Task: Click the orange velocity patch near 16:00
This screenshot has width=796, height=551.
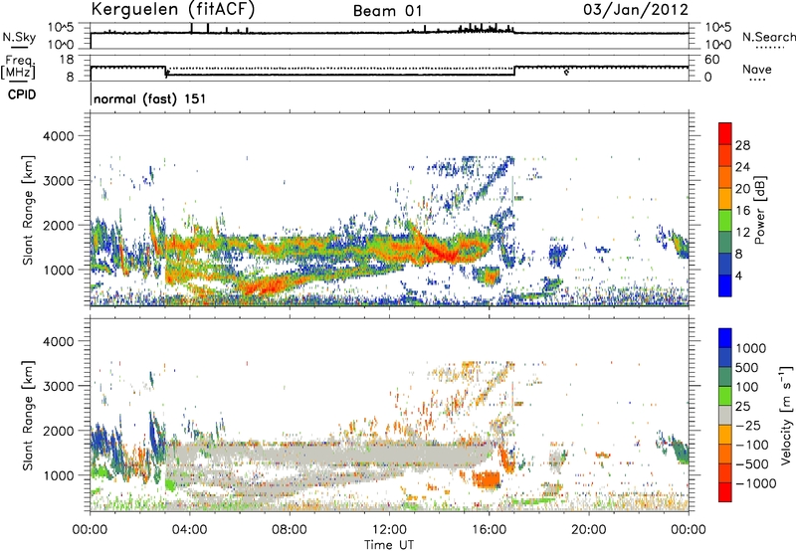Action: click(x=486, y=478)
